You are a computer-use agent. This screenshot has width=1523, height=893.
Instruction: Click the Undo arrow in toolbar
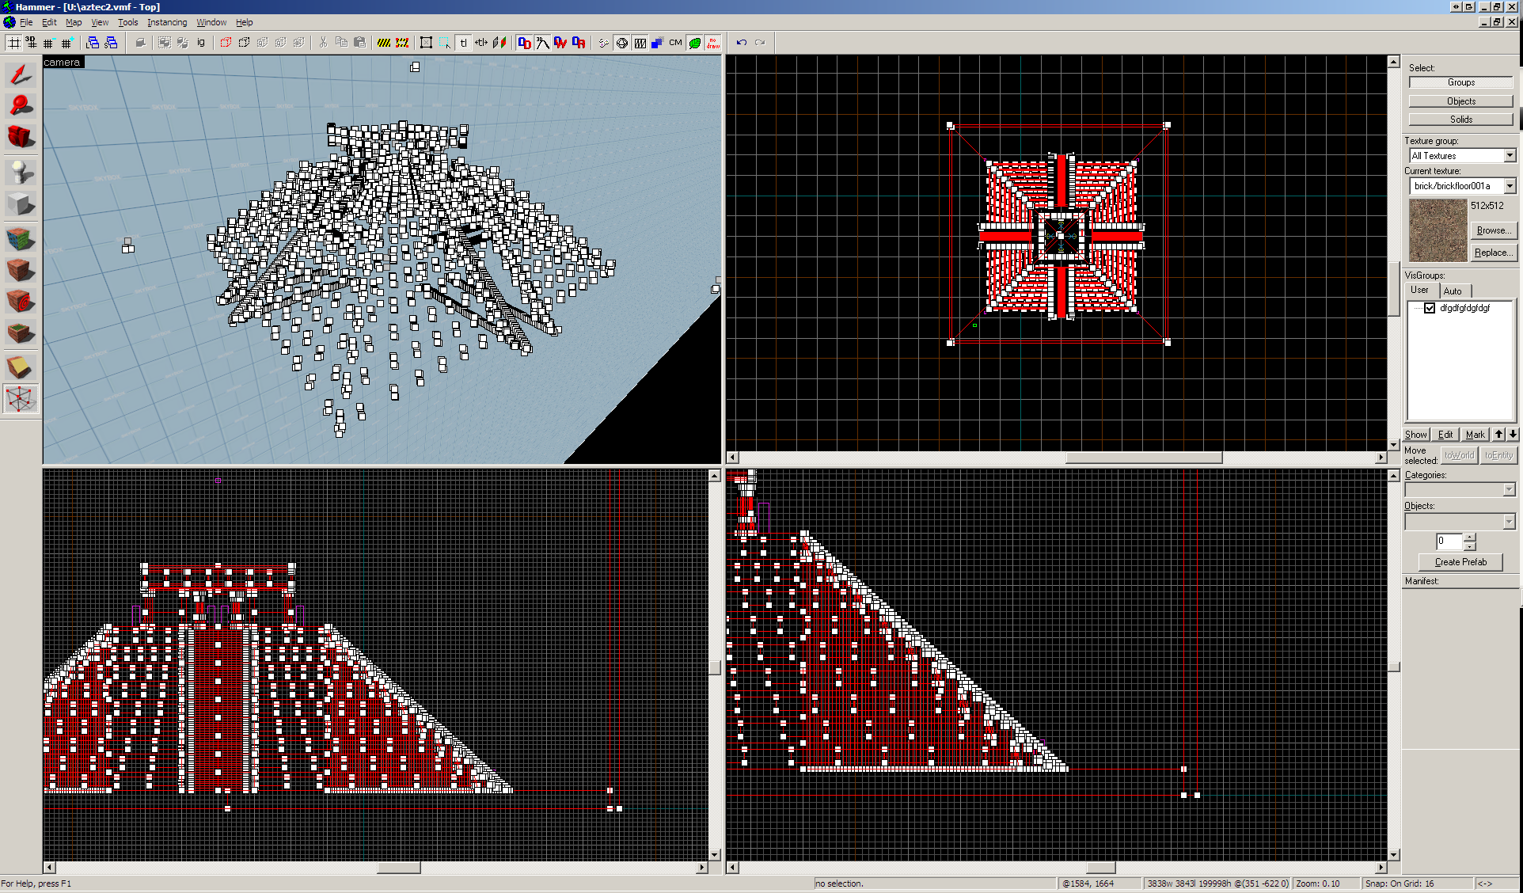click(x=741, y=43)
